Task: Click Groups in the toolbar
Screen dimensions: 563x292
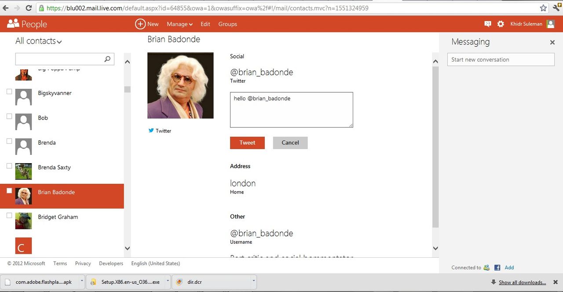Action: click(228, 24)
